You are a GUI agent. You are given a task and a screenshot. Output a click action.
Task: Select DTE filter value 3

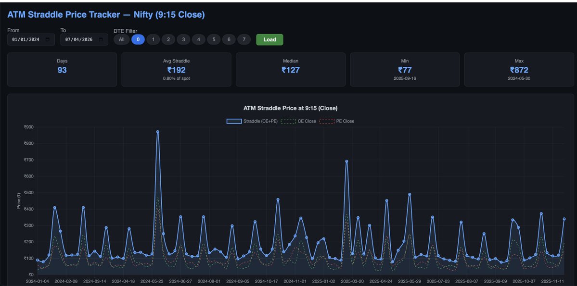[x=183, y=39]
